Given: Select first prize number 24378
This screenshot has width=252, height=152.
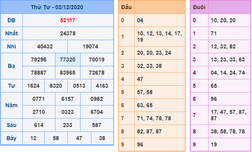Looking at the screenshot, I should click(68, 33).
